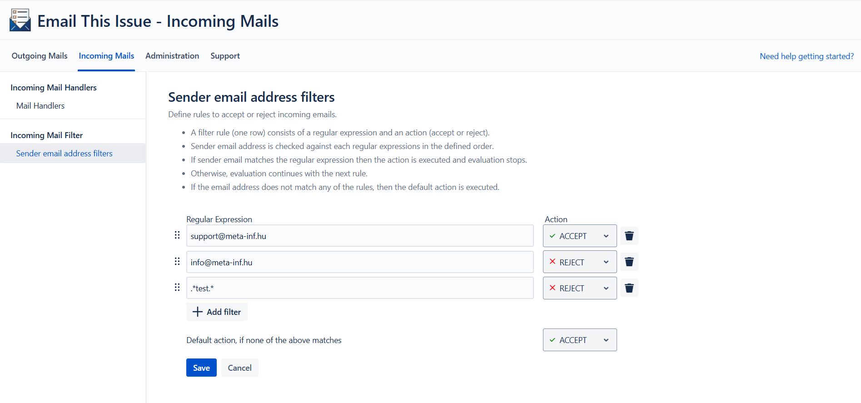Screen dimensions: 861x403
Task: Click the Email This Issue envelope logo
Action: pyautogui.click(x=20, y=20)
